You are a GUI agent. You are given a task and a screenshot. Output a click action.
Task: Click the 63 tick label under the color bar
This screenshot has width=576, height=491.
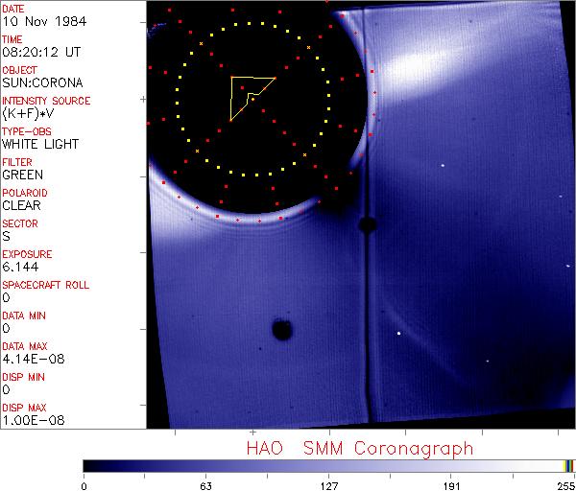[205, 484]
